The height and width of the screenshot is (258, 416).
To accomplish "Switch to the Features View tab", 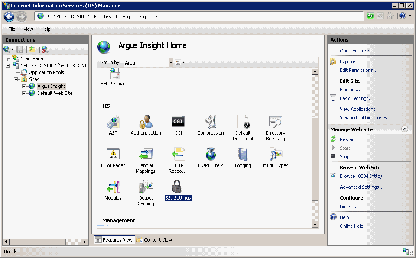I will (x=114, y=240).
